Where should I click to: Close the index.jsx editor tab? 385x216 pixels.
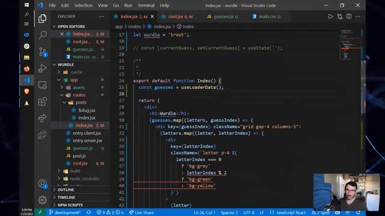(152, 16)
